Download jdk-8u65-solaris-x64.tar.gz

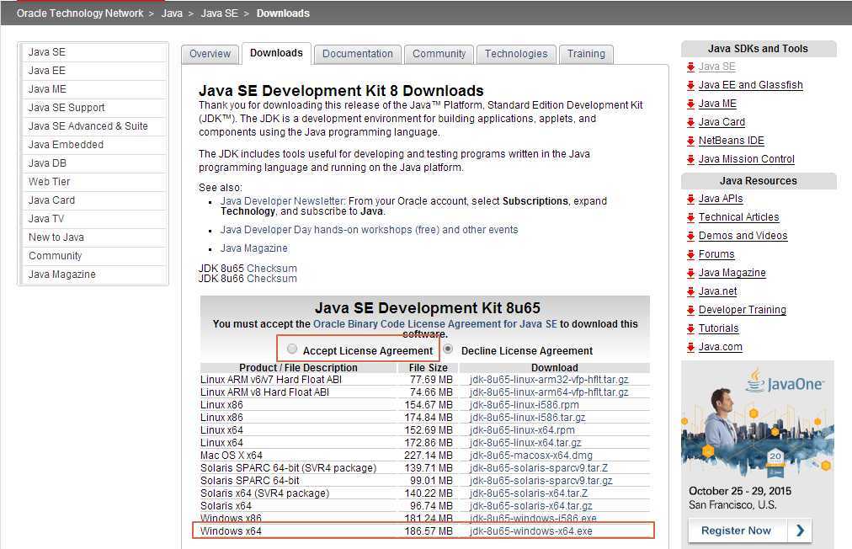[531, 505]
